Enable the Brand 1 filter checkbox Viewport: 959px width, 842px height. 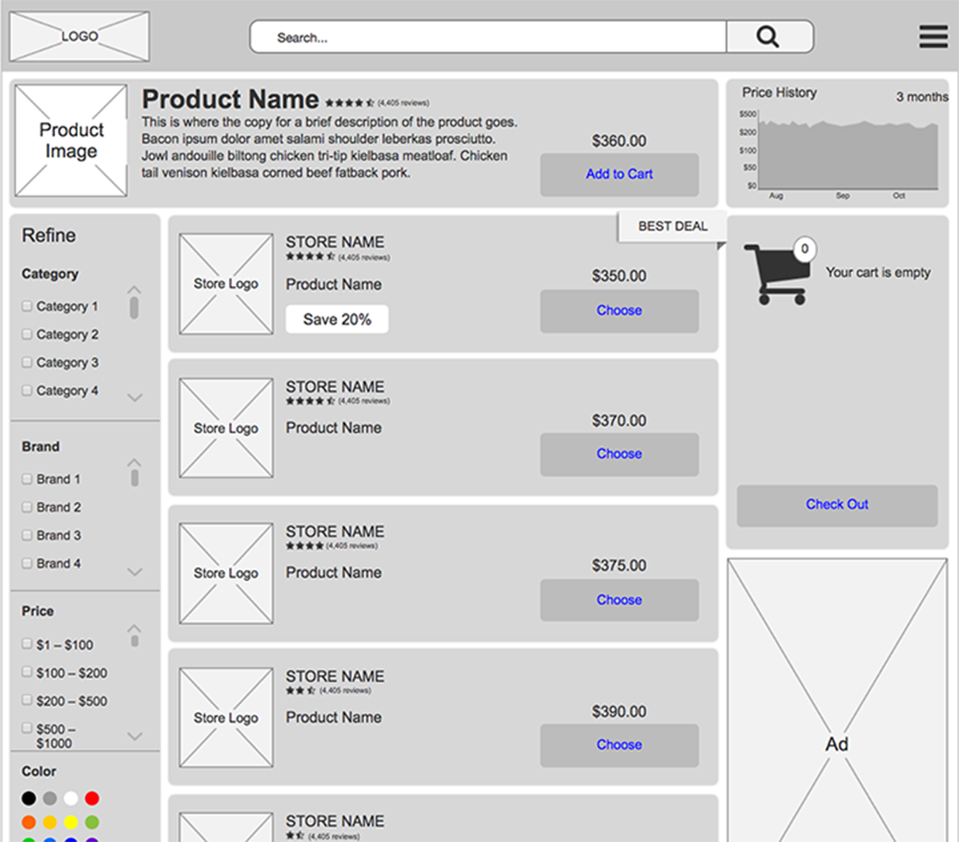pos(27,478)
